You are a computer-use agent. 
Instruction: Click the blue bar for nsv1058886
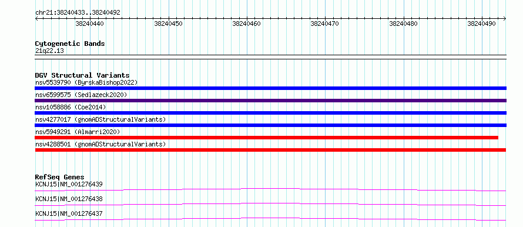(x=270, y=113)
